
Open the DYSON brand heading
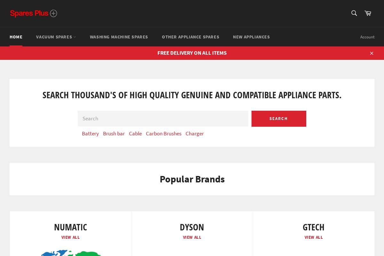click(x=192, y=227)
